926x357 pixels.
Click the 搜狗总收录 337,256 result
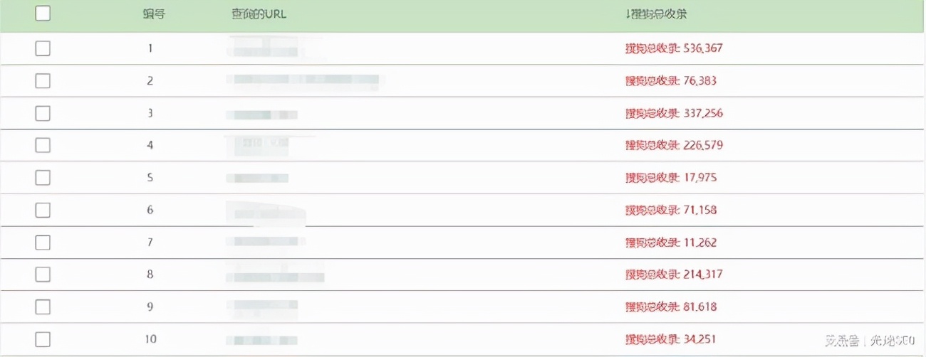[674, 113]
